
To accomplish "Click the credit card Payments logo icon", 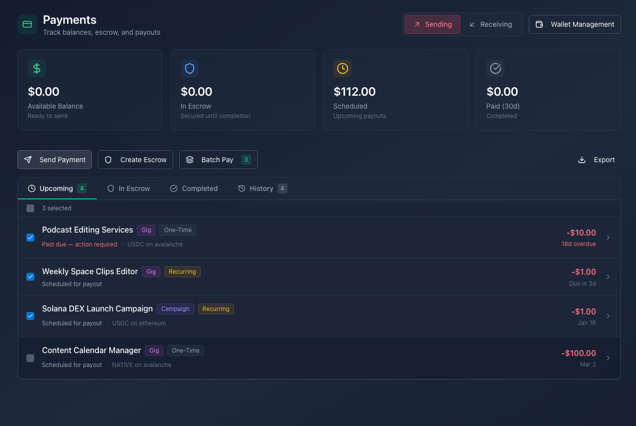I will (x=27, y=24).
